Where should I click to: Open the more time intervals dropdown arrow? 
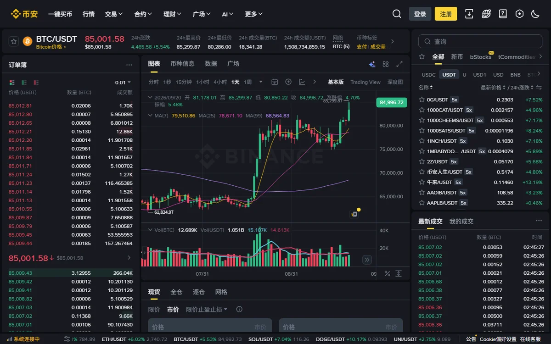click(x=261, y=82)
